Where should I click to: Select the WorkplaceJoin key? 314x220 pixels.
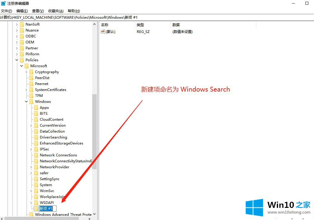click(52, 197)
